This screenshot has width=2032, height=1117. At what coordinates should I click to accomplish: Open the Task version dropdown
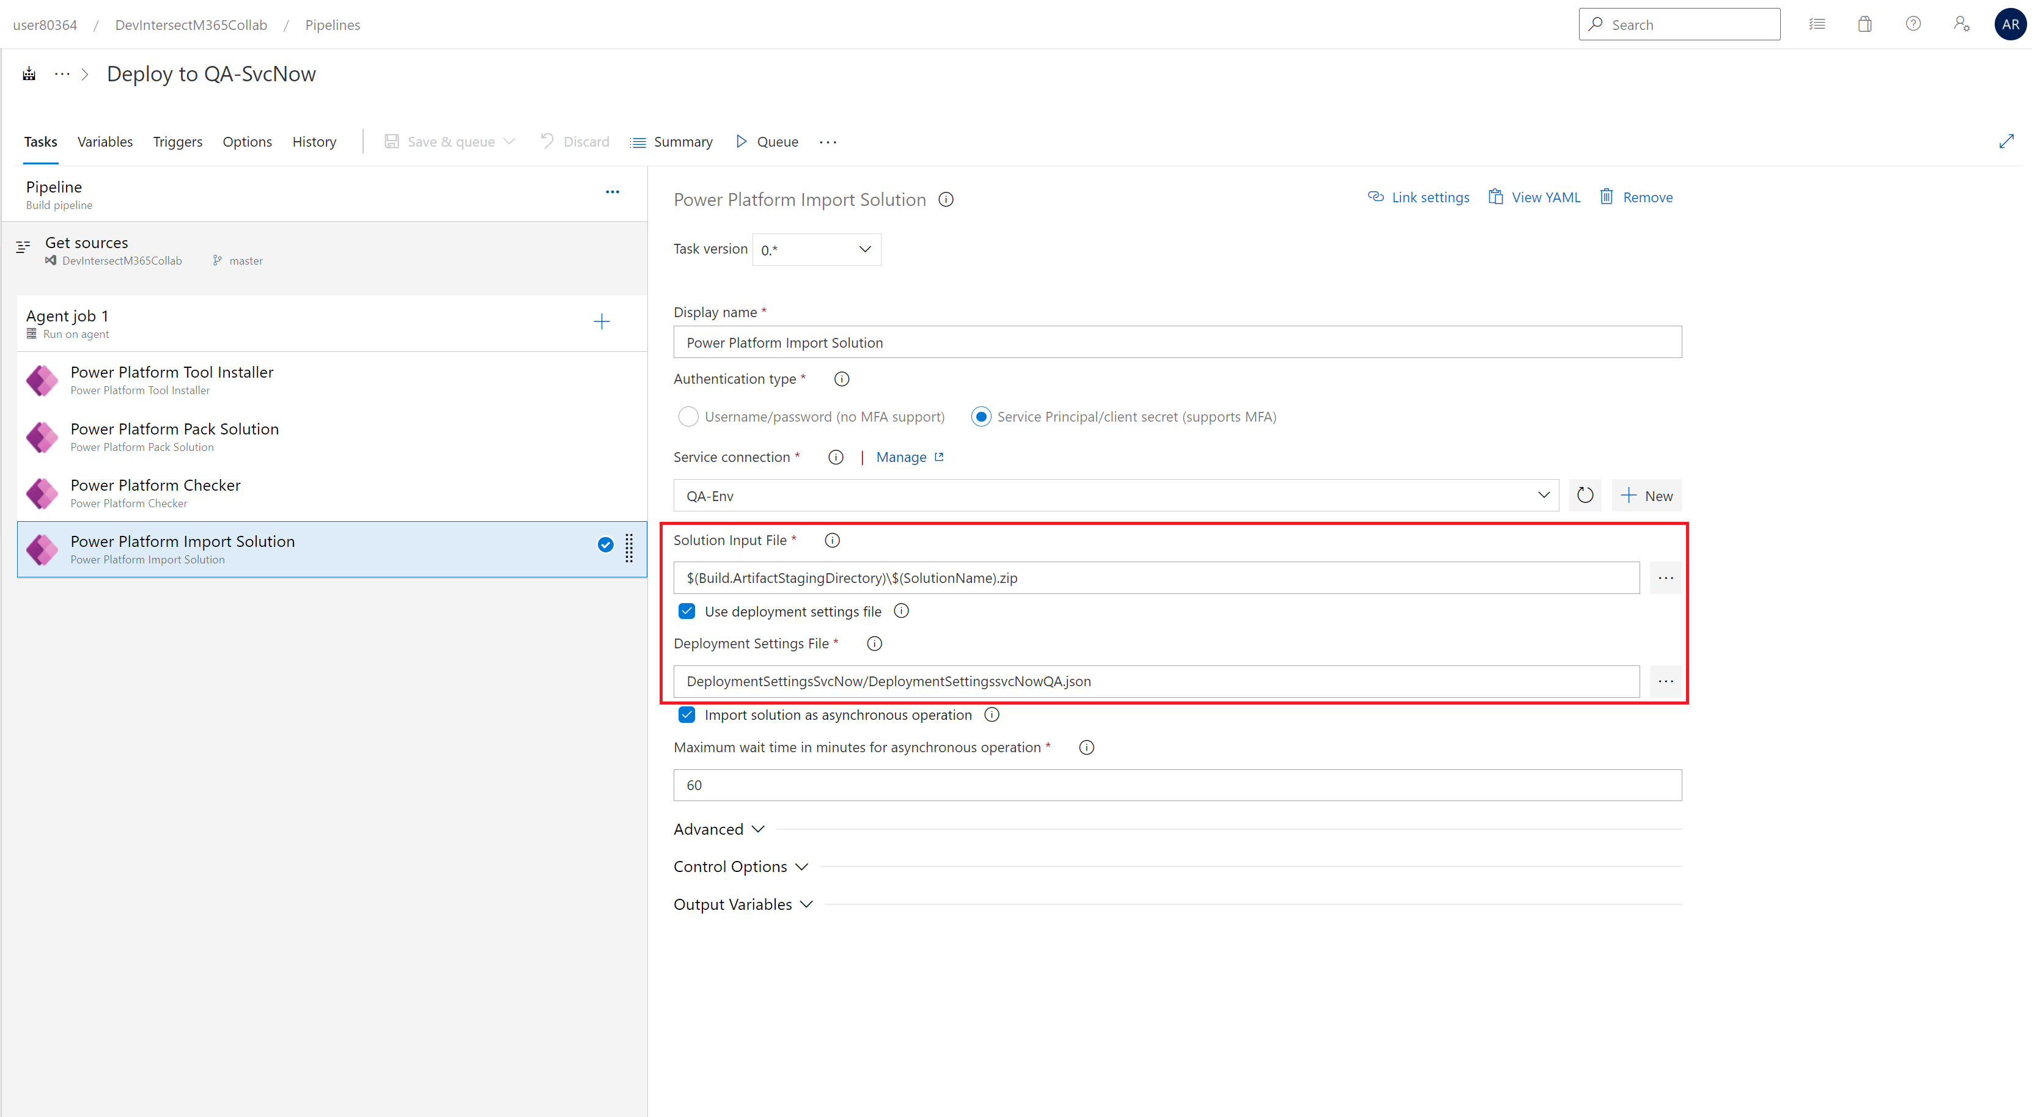click(x=815, y=250)
